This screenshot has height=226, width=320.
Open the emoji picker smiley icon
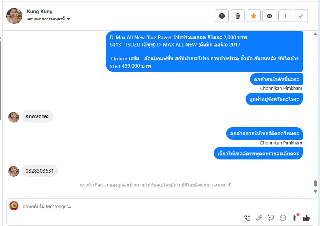click(x=283, y=218)
